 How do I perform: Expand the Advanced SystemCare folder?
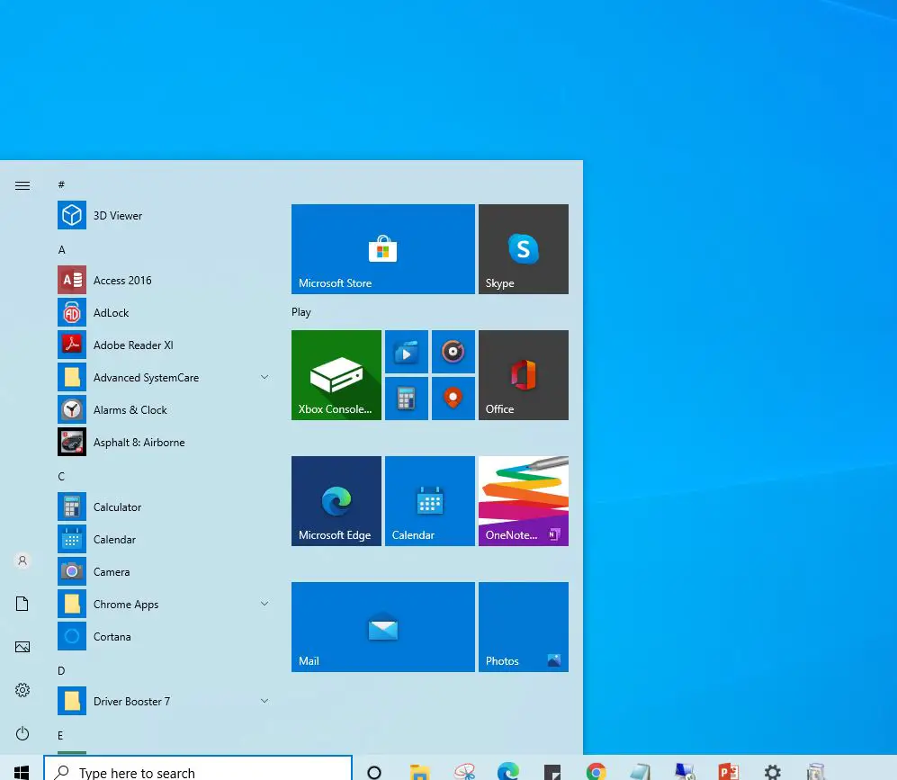(265, 377)
